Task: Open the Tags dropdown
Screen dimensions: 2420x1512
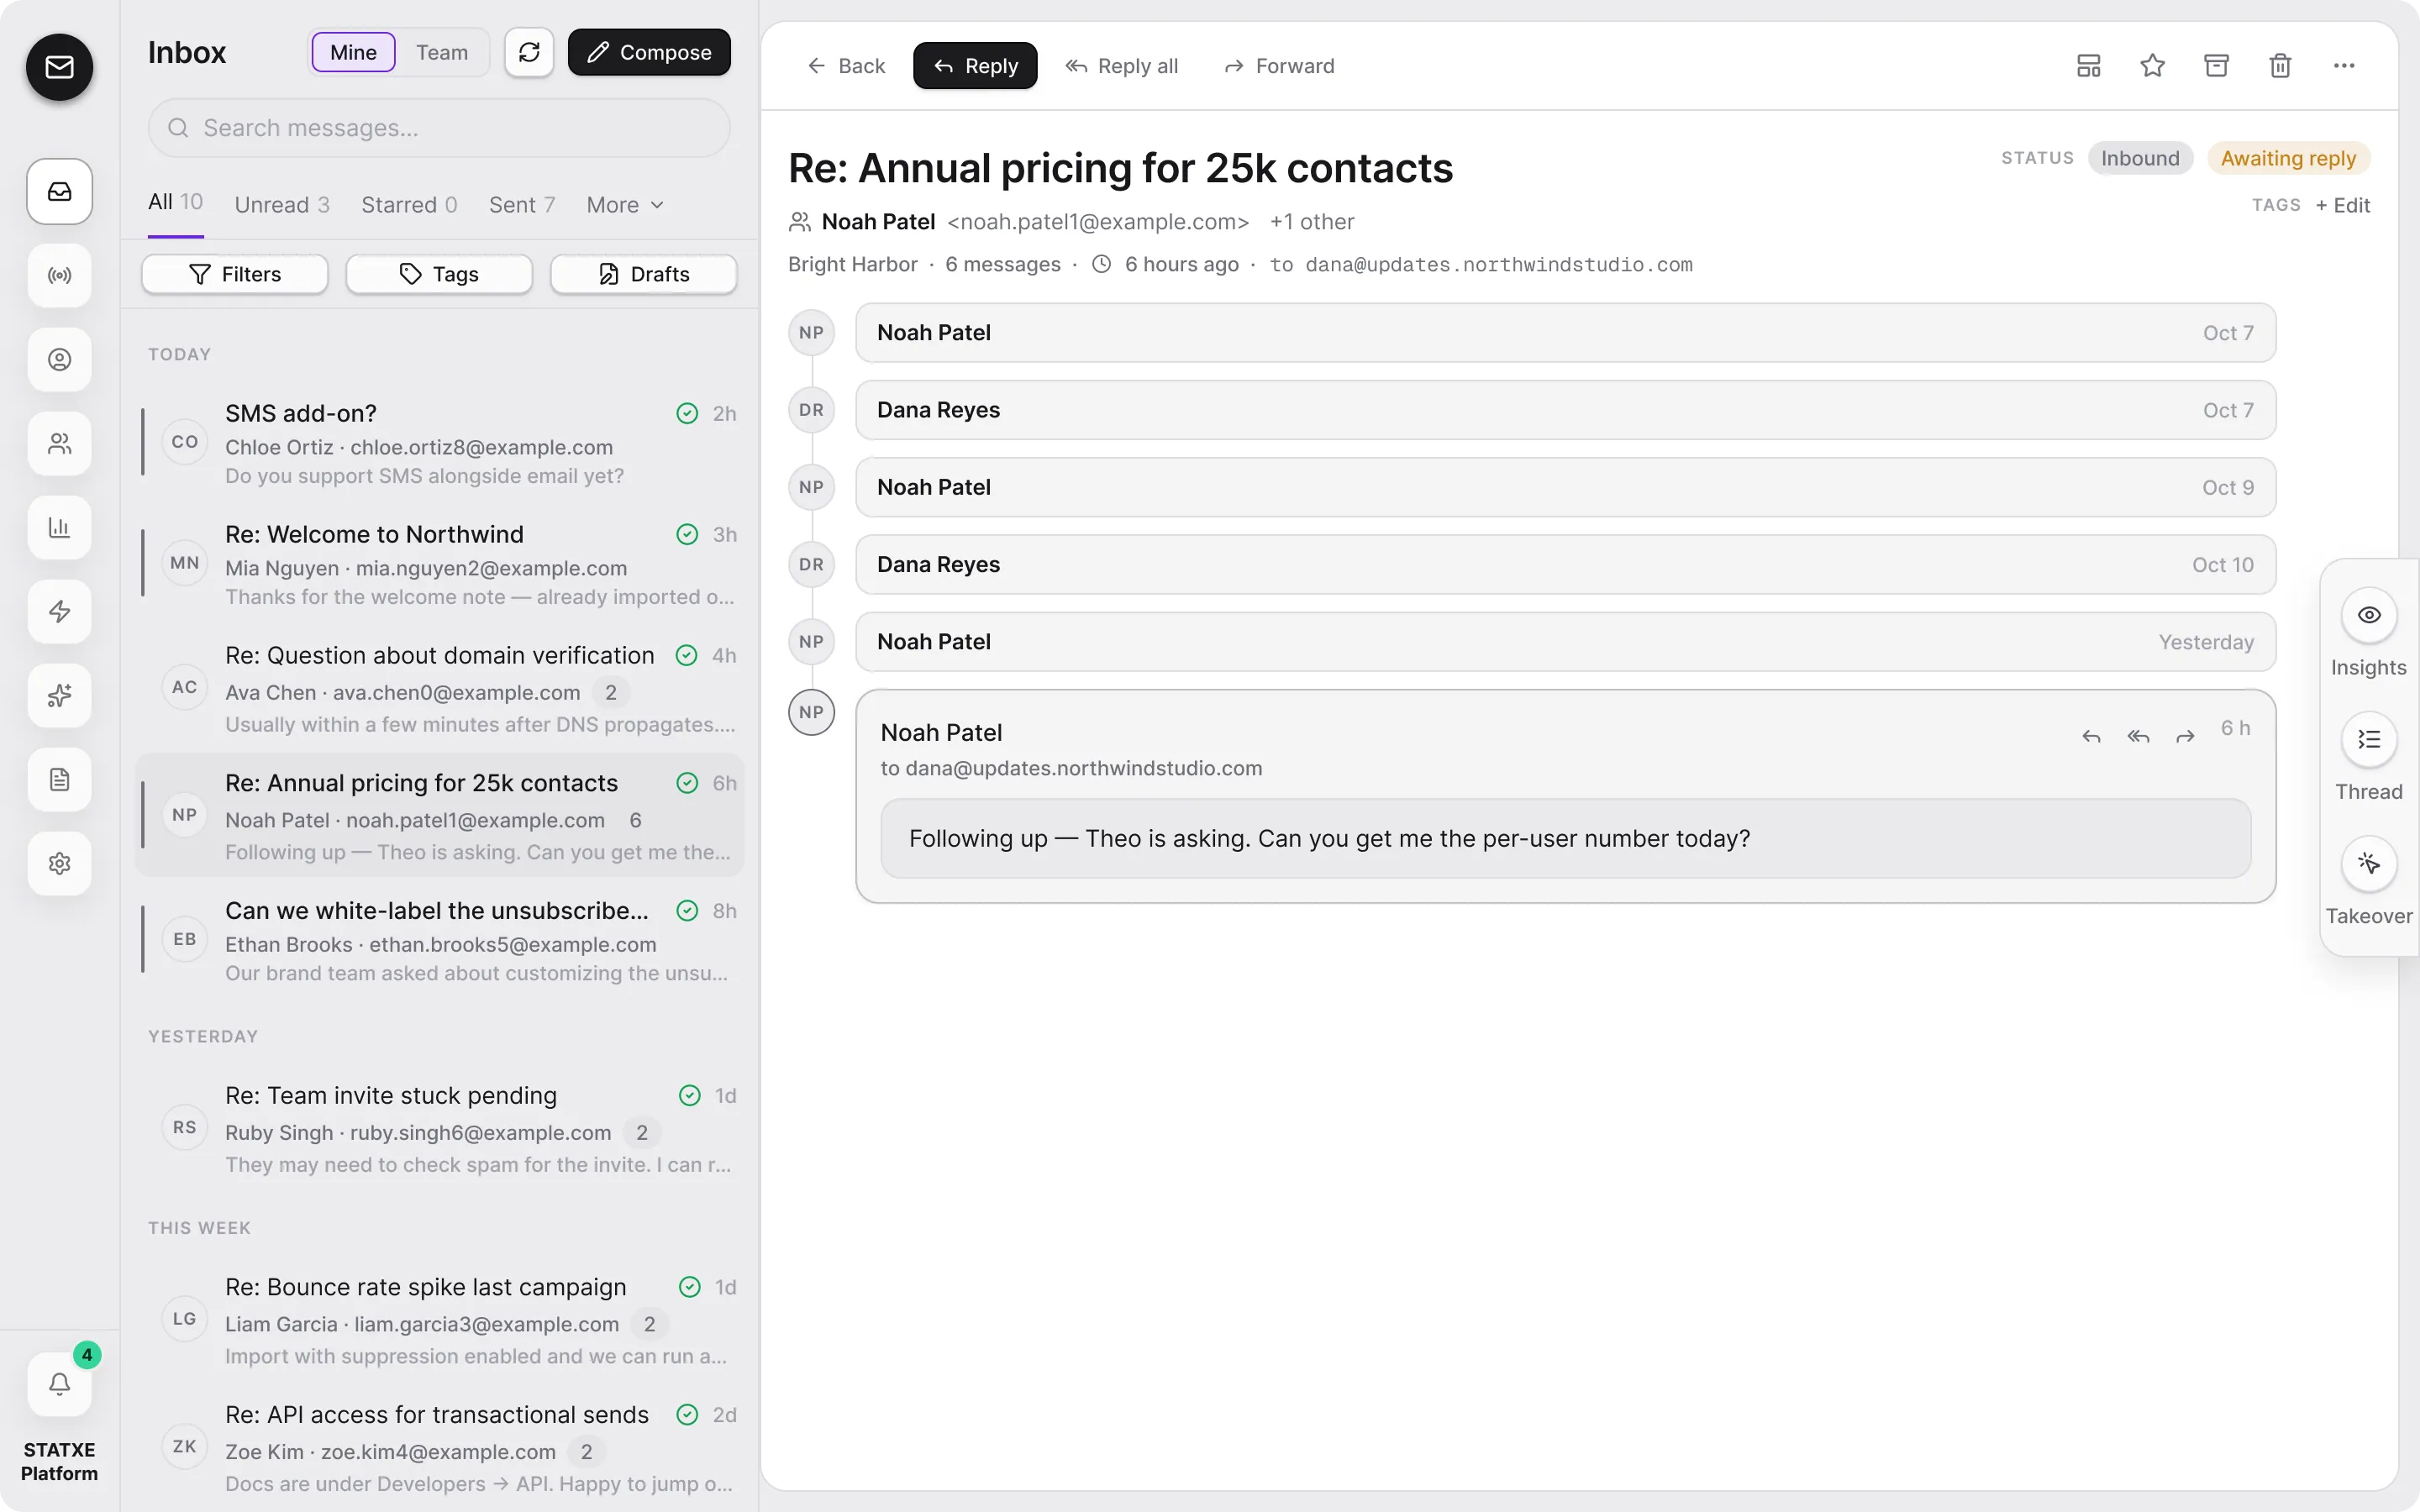Action: 439,274
